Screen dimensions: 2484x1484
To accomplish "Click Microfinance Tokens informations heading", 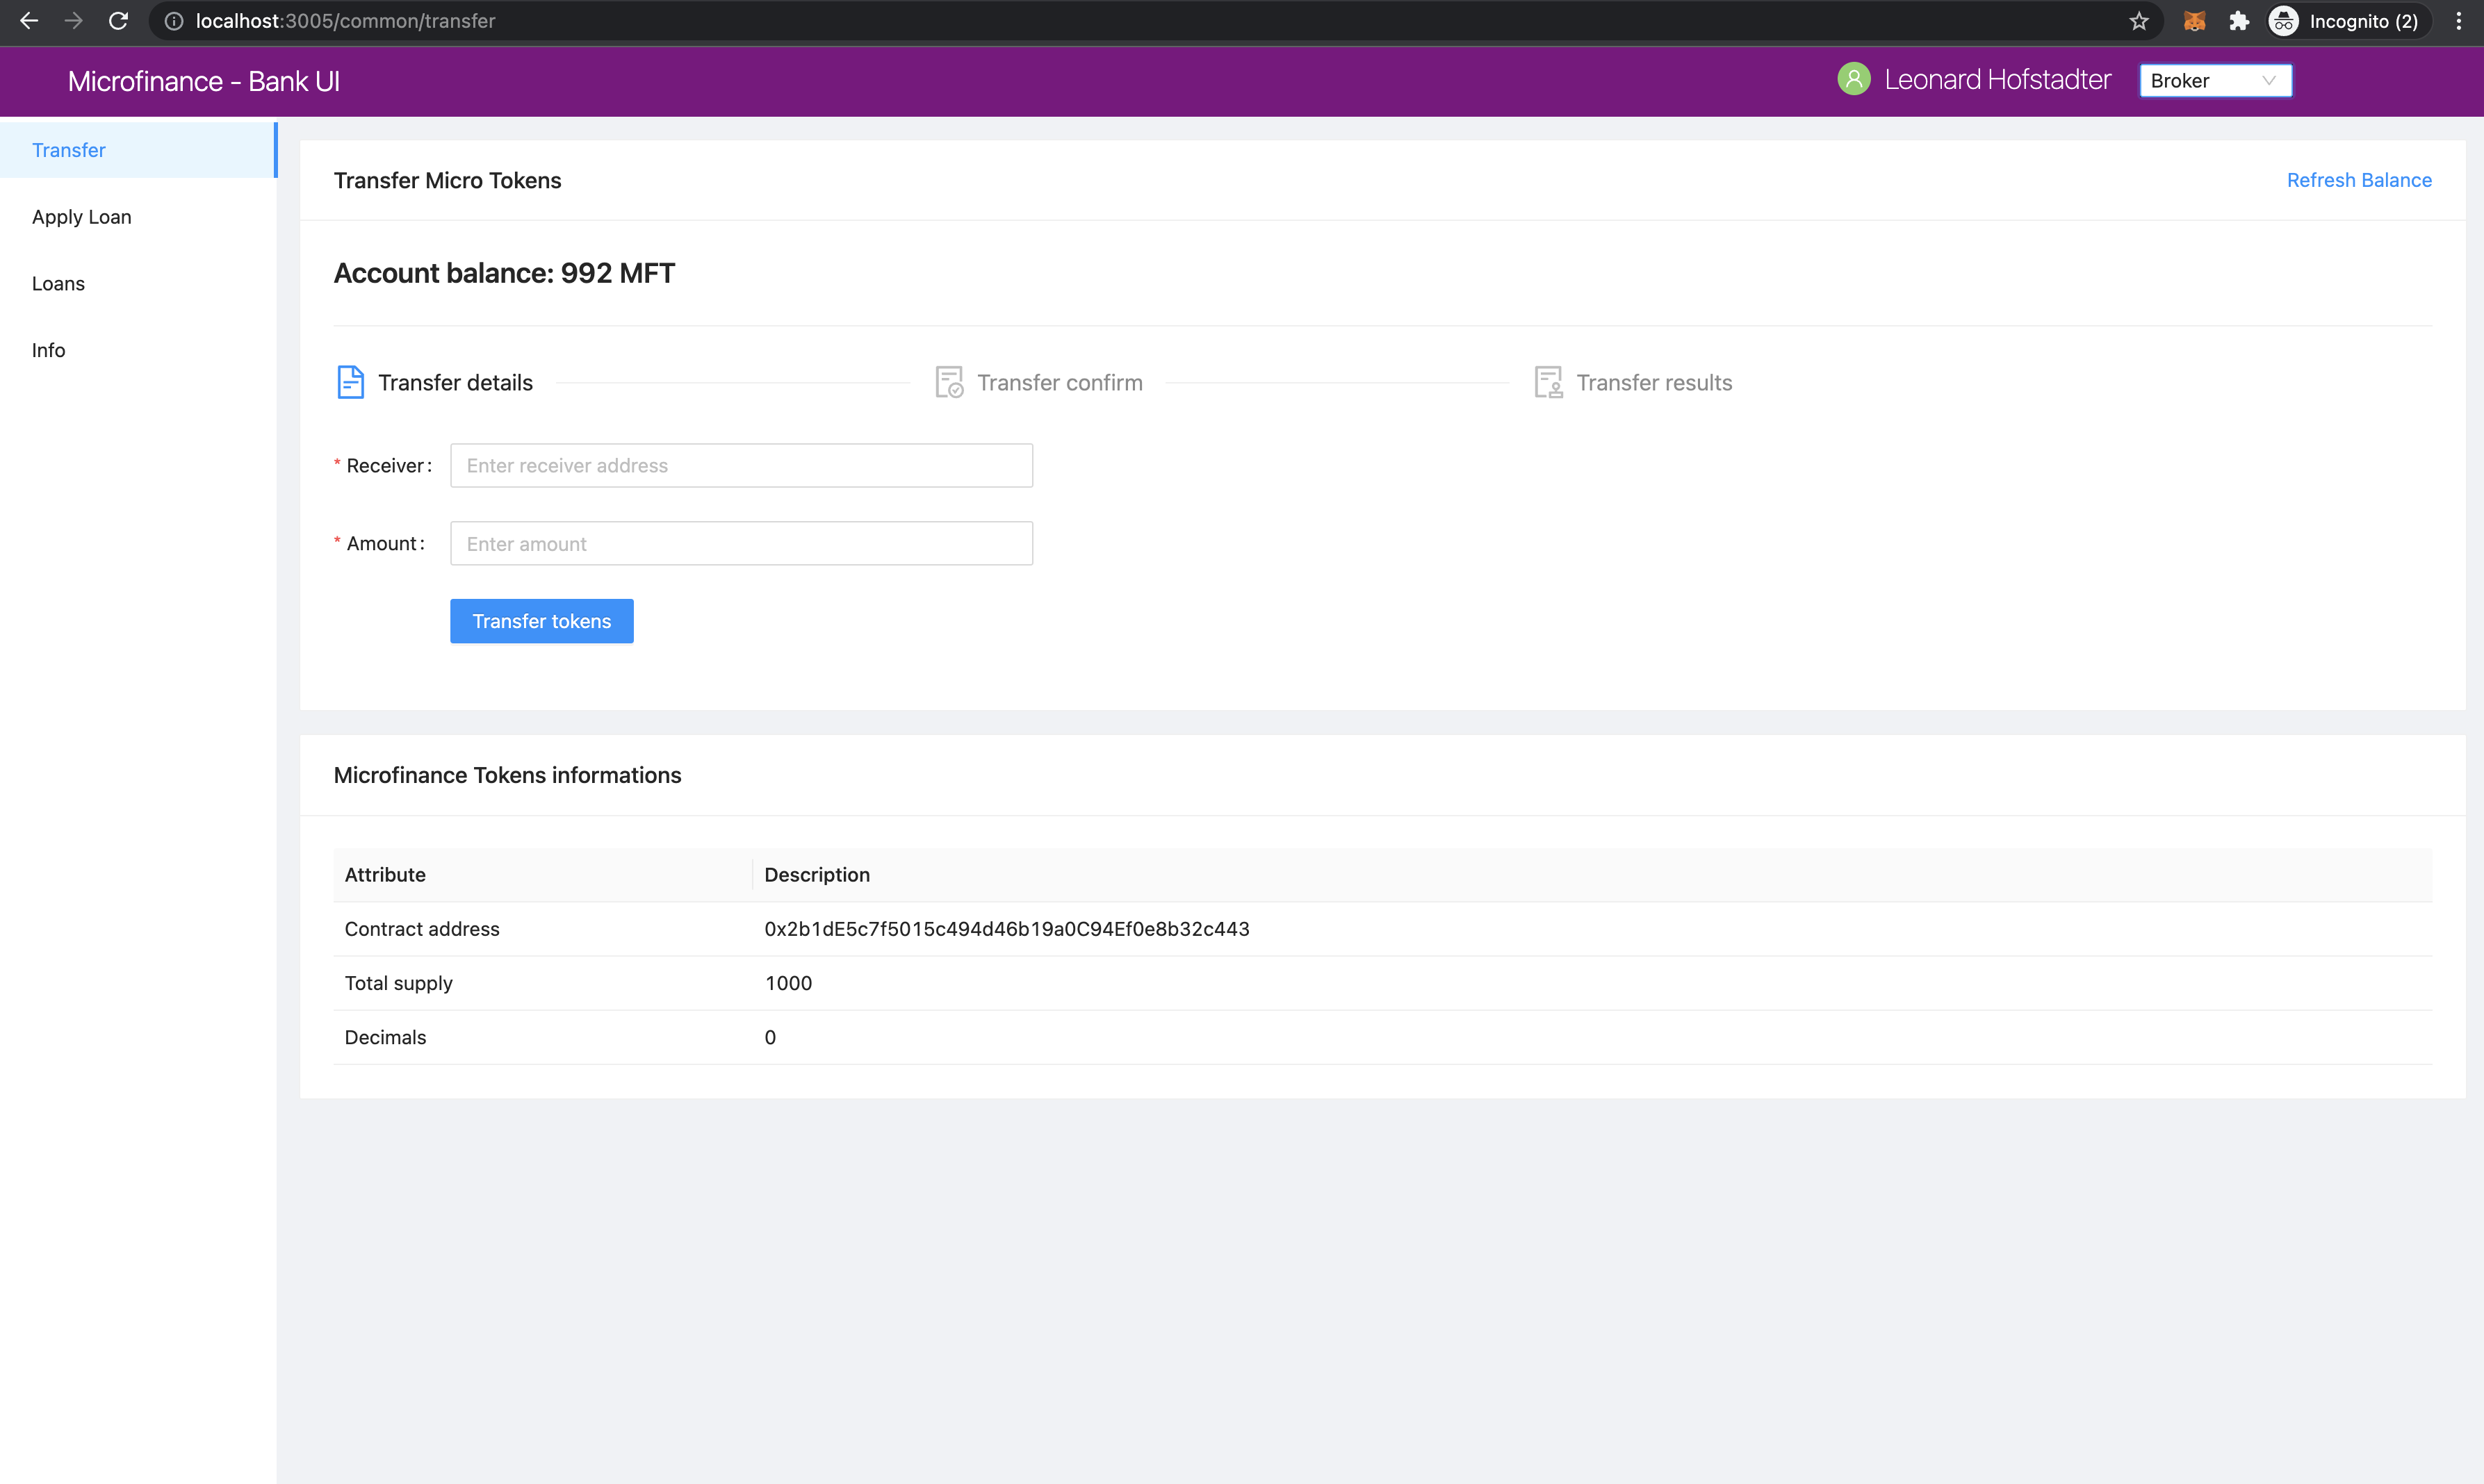I will (507, 775).
